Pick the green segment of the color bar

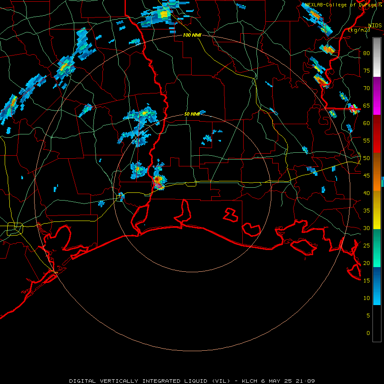click(x=377, y=248)
